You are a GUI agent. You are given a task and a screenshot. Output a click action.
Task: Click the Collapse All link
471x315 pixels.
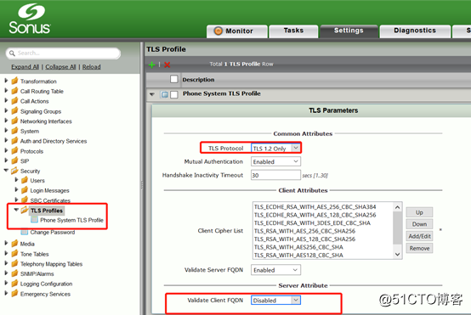(60, 67)
